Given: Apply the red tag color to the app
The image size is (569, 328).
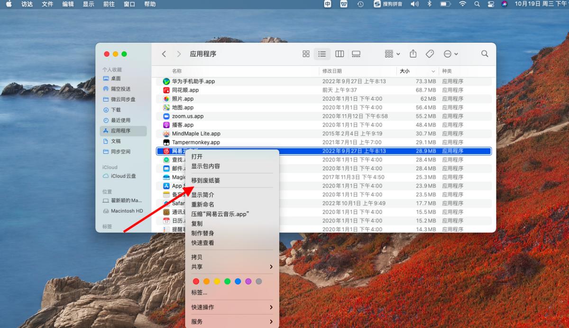Looking at the screenshot, I should 196,281.
